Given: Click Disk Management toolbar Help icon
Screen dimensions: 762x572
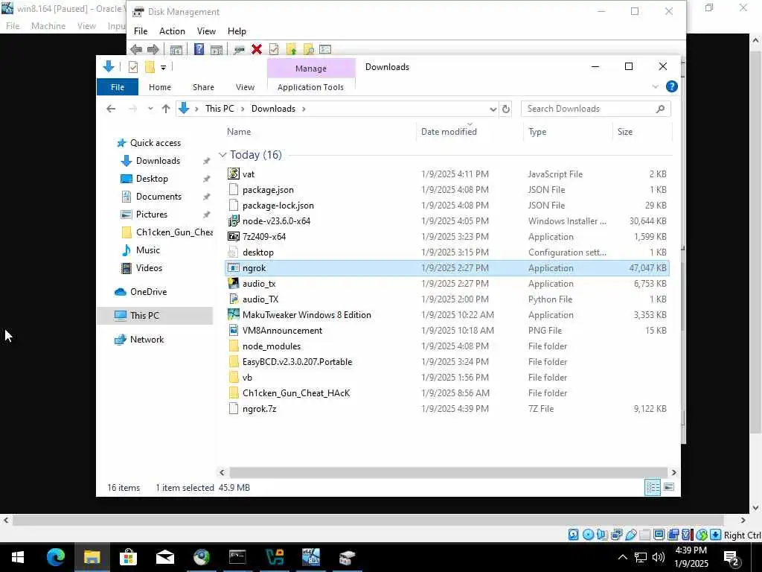Looking at the screenshot, I should point(199,49).
